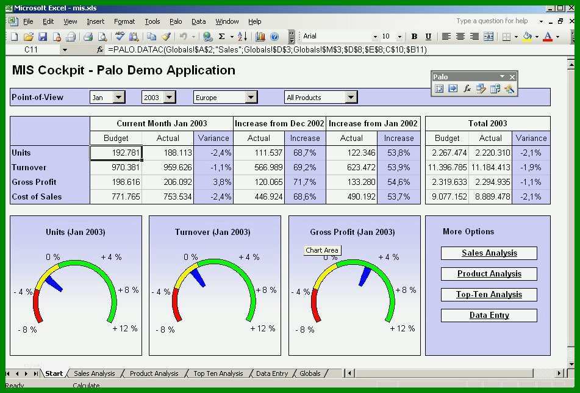Click the vertical scrollbar up arrow
Screen dimensions: 580x393
[570, 65]
